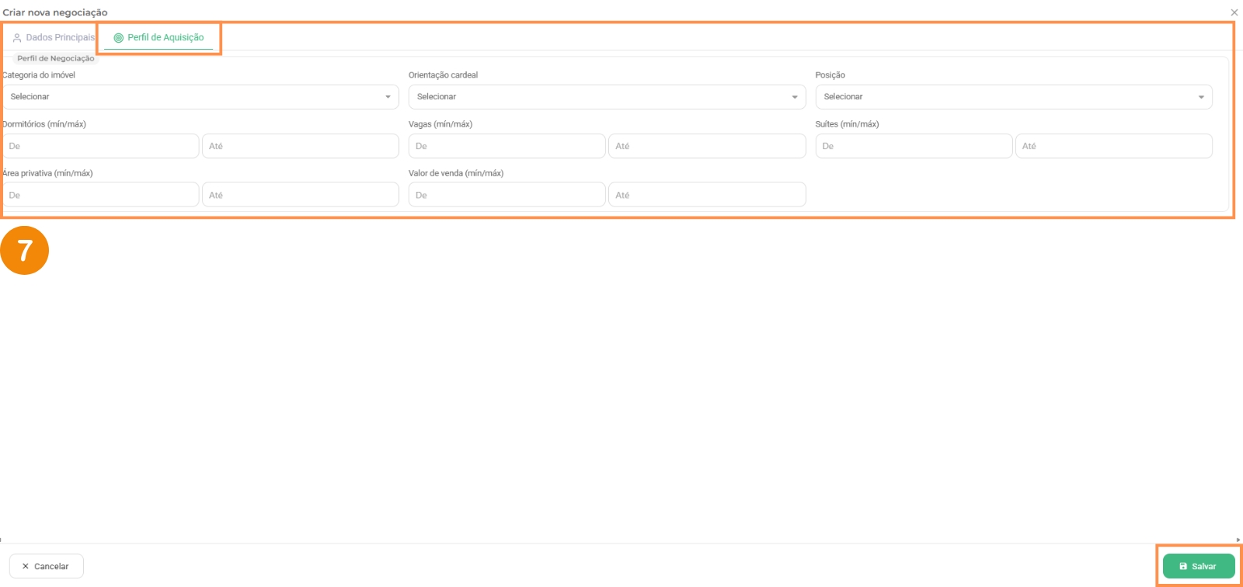
Task: Select the Área privativa maximum field
Action: coord(300,195)
